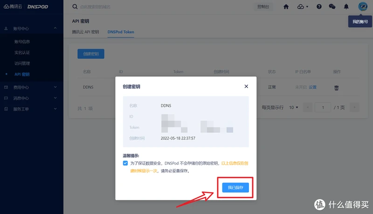Image resolution: width=373 pixels, height=214 pixels.
Task: Expand the 费用中心 sidebar section
Action: pyautogui.click(x=32, y=87)
